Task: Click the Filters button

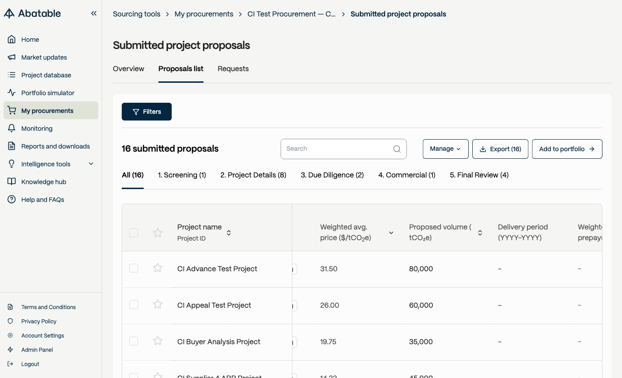Action: click(x=147, y=112)
